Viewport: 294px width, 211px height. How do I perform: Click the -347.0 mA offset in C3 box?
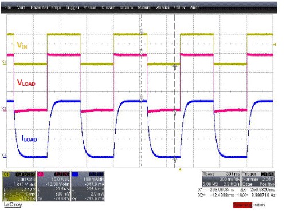[x=95, y=184]
